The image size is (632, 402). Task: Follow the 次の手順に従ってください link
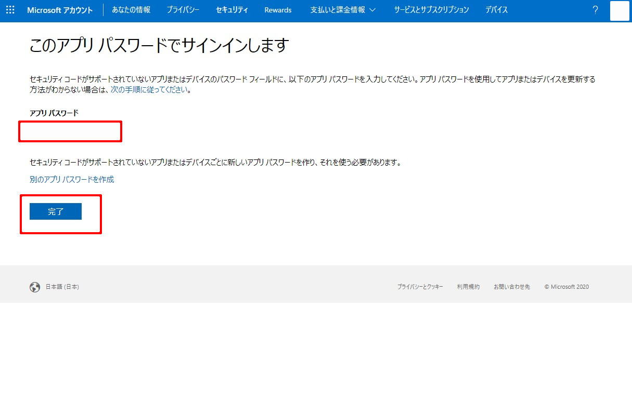148,90
